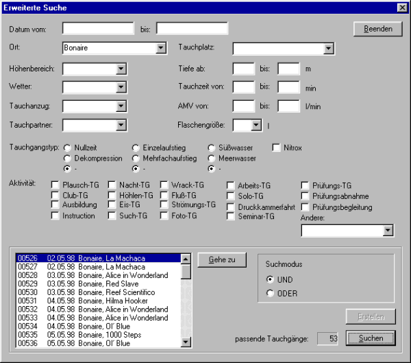Click the Gehe zu button
This screenshot has width=411, height=363.
222,259
